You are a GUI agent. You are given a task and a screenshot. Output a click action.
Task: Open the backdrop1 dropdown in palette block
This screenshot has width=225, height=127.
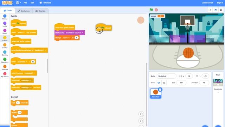click(40, 50)
